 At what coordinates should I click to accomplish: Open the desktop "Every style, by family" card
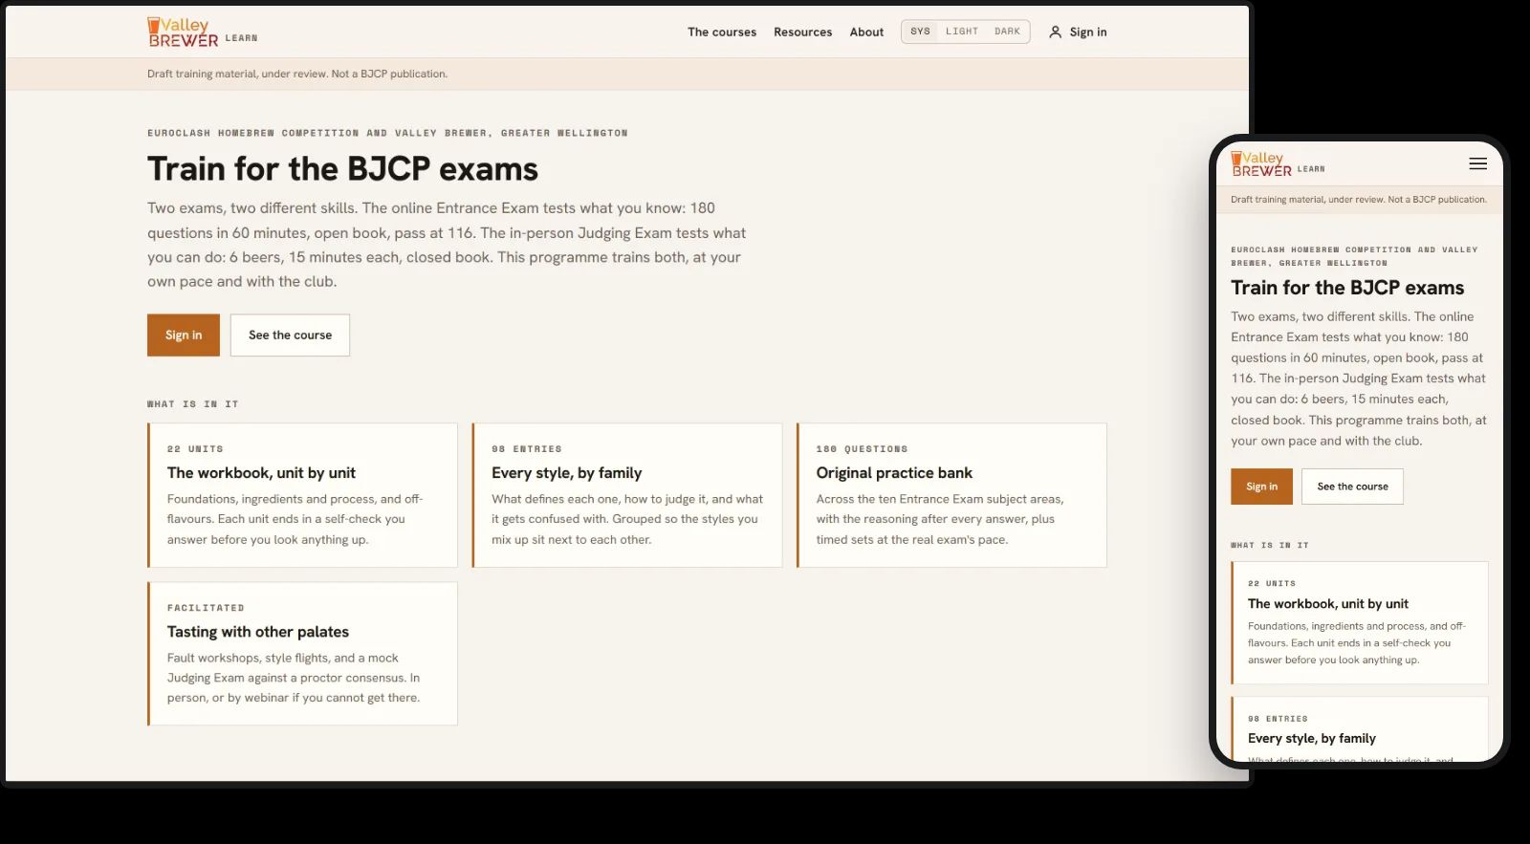tap(627, 495)
